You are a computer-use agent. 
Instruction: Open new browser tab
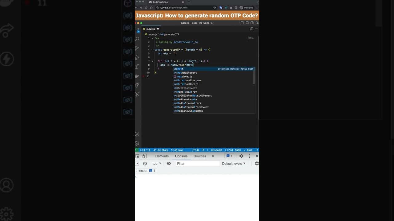coord(189,2)
